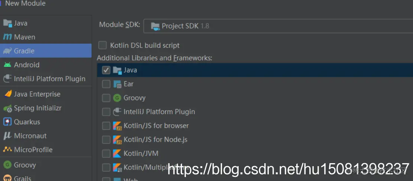Check the Kotlin/JVM checkbox

pyautogui.click(x=106, y=154)
